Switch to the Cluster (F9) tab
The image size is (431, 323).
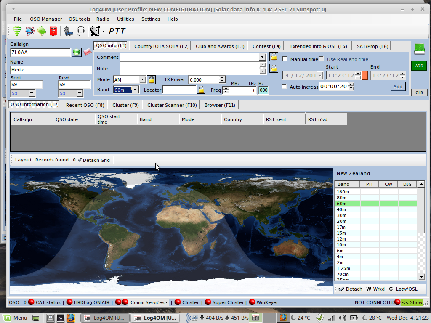point(125,105)
